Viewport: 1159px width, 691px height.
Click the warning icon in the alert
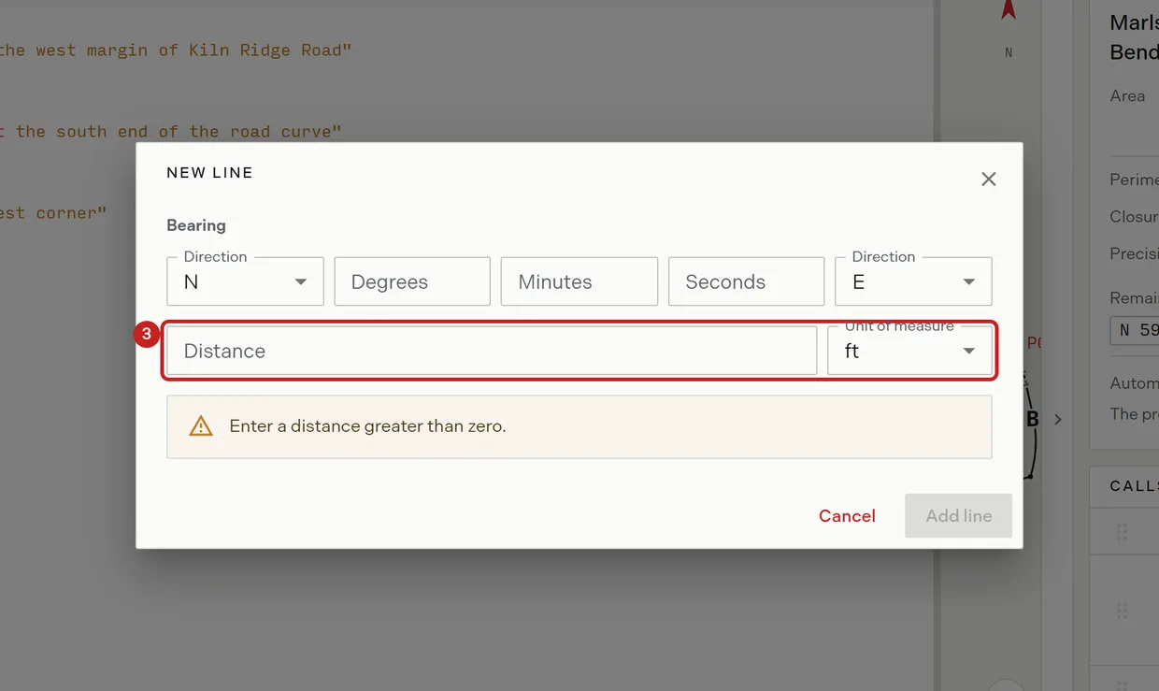tap(201, 426)
